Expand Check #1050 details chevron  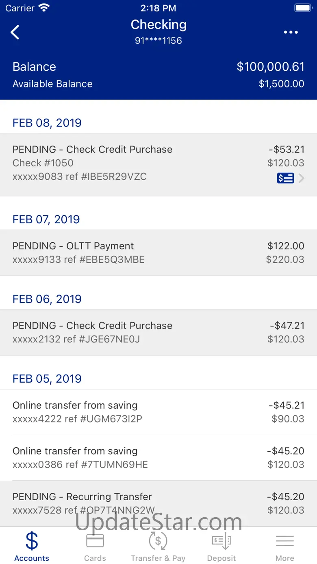click(302, 178)
